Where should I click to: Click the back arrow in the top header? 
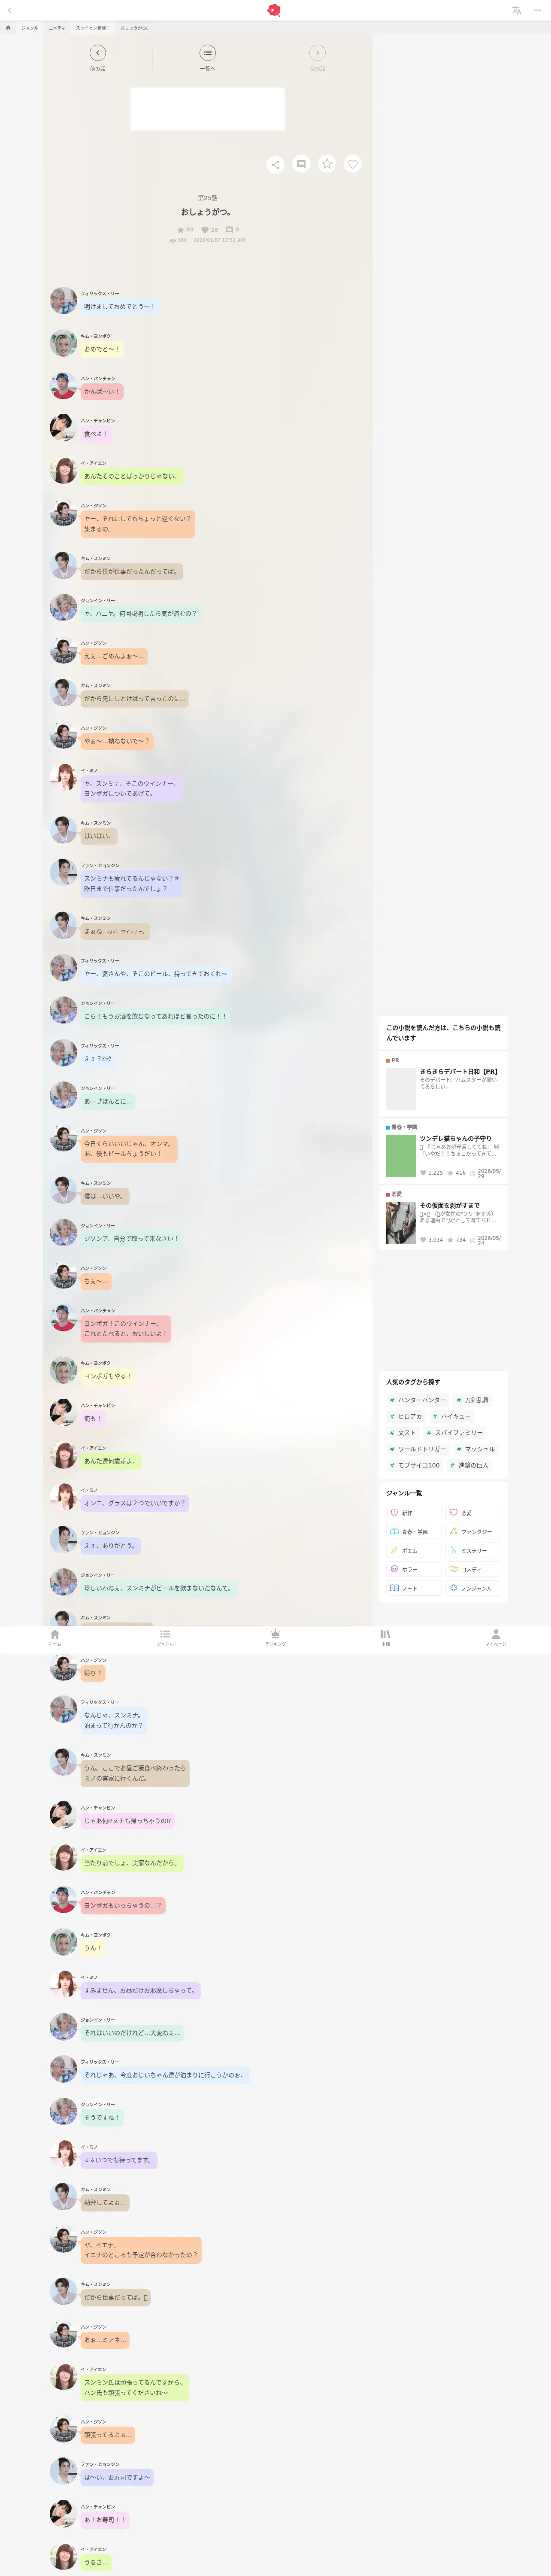(x=9, y=10)
